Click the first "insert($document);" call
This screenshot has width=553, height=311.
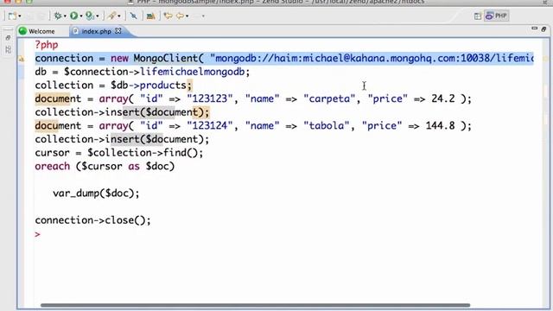click(x=157, y=112)
